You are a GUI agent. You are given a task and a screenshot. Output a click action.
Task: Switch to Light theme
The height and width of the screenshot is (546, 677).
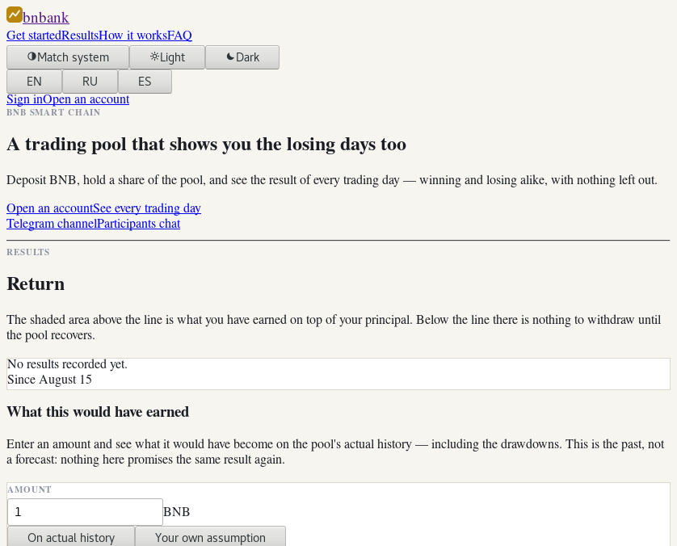[x=167, y=57]
